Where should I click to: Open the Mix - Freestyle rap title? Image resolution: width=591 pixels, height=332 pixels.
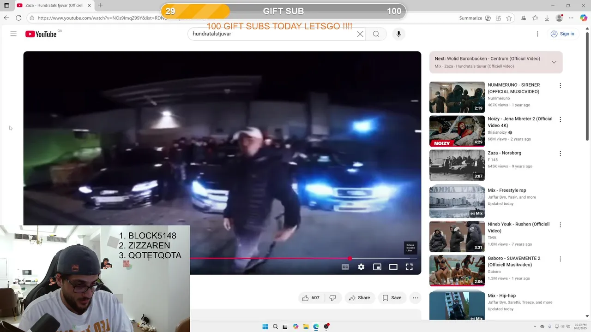click(507, 190)
